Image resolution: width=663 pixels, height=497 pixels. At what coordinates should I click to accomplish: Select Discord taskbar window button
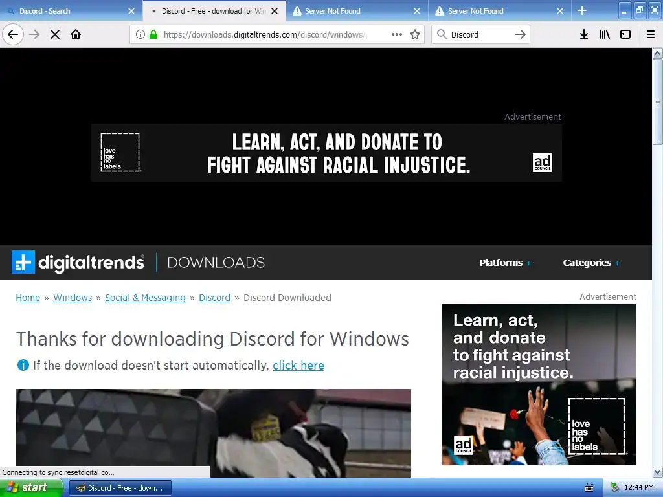[120, 488]
